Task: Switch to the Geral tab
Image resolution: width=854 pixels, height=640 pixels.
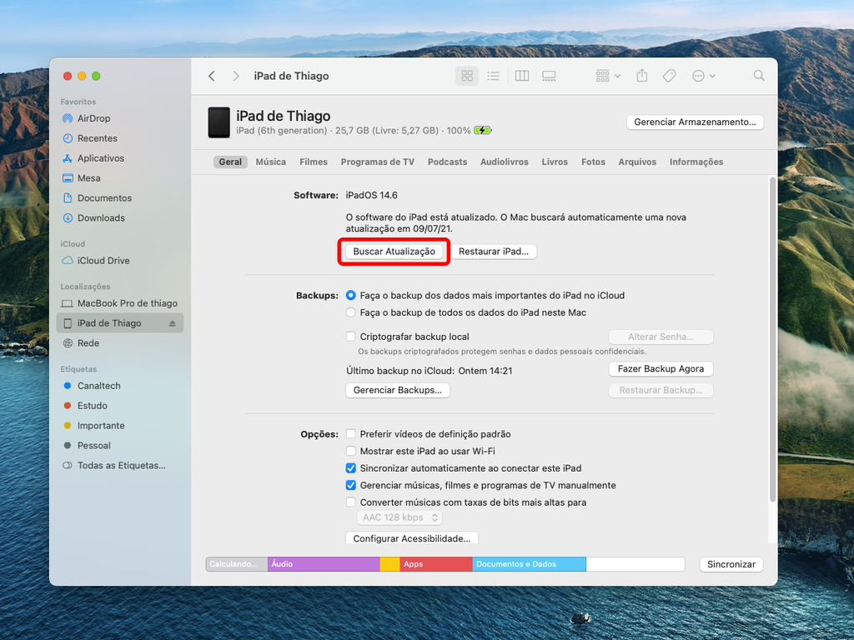Action: (x=230, y=162)
